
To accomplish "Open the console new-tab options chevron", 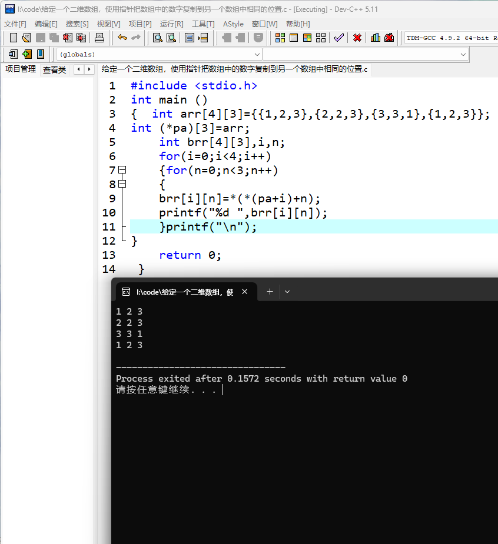I will click(287, 292).
